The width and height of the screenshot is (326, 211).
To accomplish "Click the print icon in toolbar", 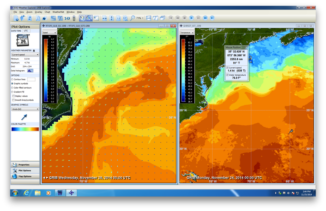I will [x=44, y=18].
